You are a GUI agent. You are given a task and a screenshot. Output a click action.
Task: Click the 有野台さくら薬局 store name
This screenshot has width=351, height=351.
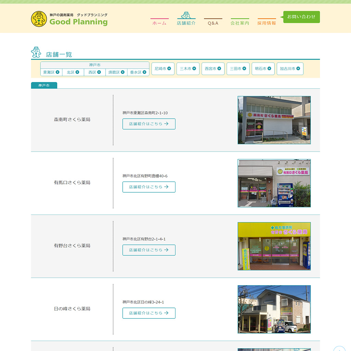72,246
